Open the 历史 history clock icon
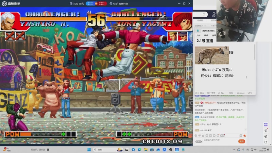Screen dimensions: 272x153 [214, 15]
